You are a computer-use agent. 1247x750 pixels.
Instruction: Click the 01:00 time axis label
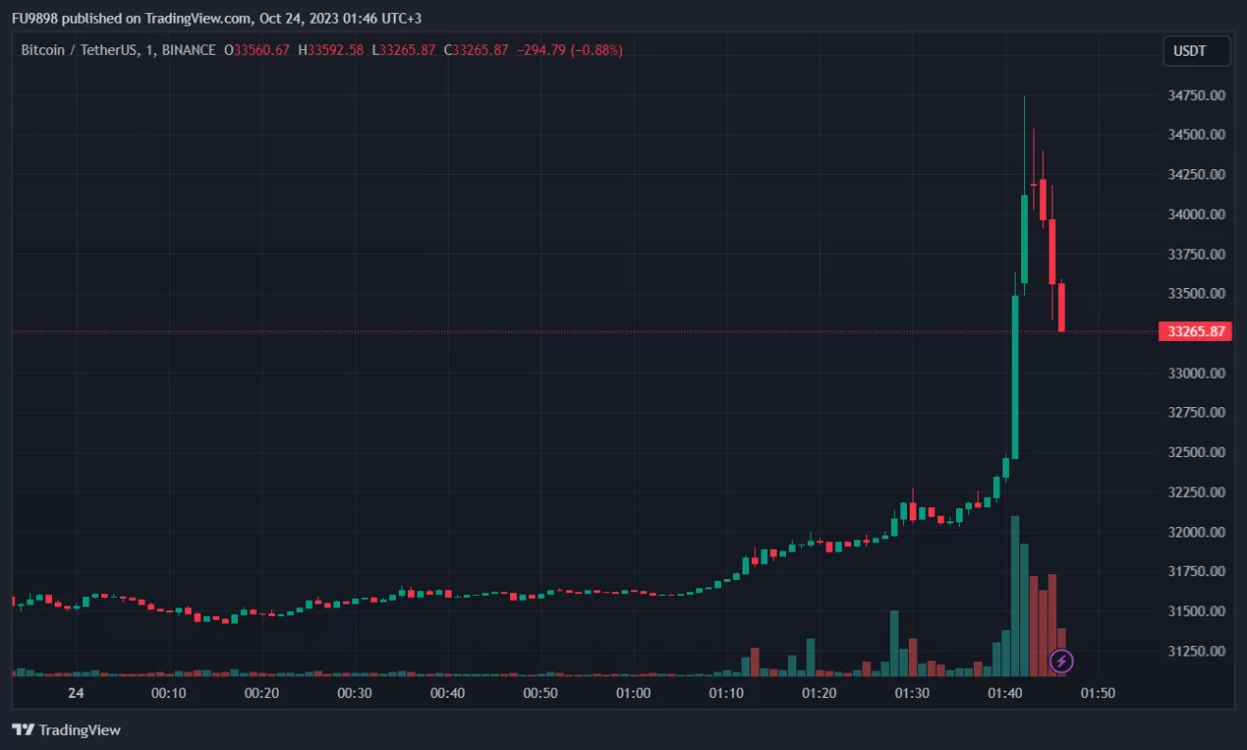pyautogui.click(x=633, y=692)
